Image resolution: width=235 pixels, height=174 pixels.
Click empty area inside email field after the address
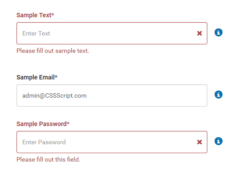146,95
